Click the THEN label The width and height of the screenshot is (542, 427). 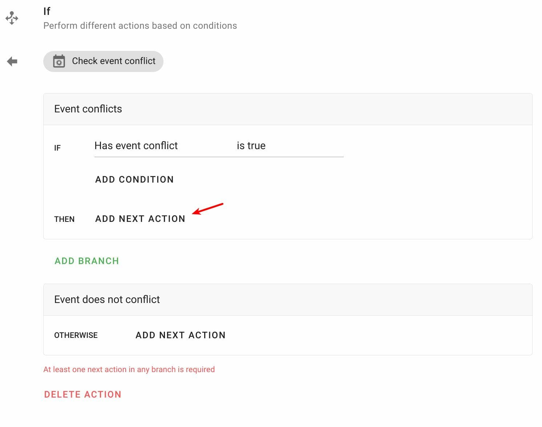pyautogui.click(x=64, y=219)
